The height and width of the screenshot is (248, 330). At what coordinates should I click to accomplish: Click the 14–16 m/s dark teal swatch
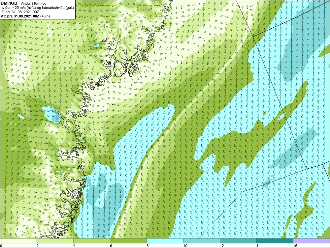pos(275,241)
